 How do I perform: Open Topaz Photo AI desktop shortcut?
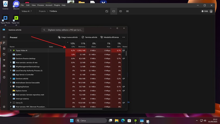tap(5, 20)
